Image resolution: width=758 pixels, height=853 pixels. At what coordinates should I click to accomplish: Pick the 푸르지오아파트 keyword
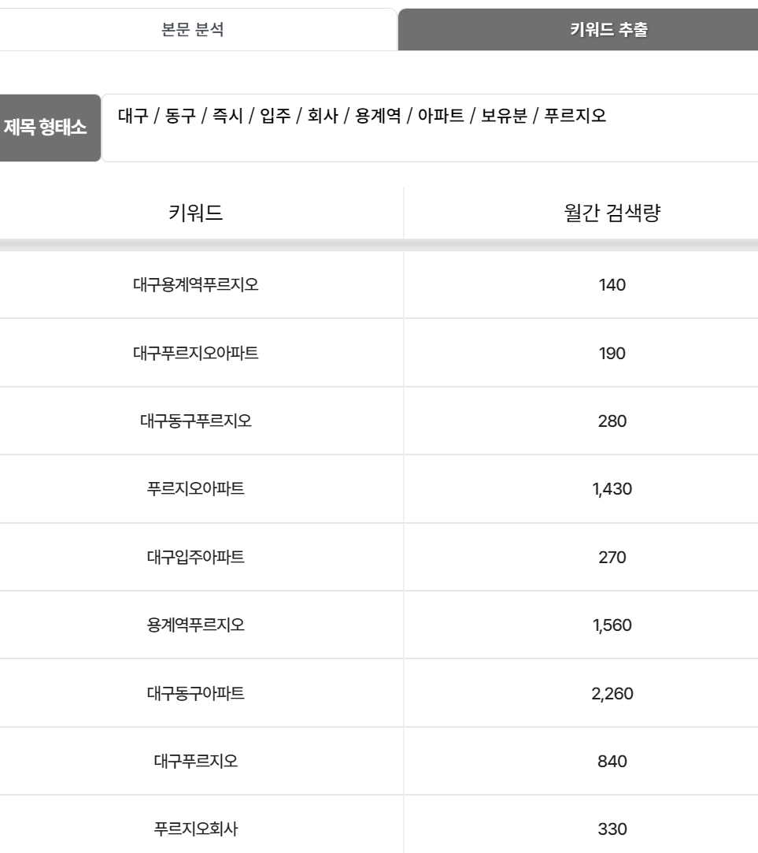[196, 488]
